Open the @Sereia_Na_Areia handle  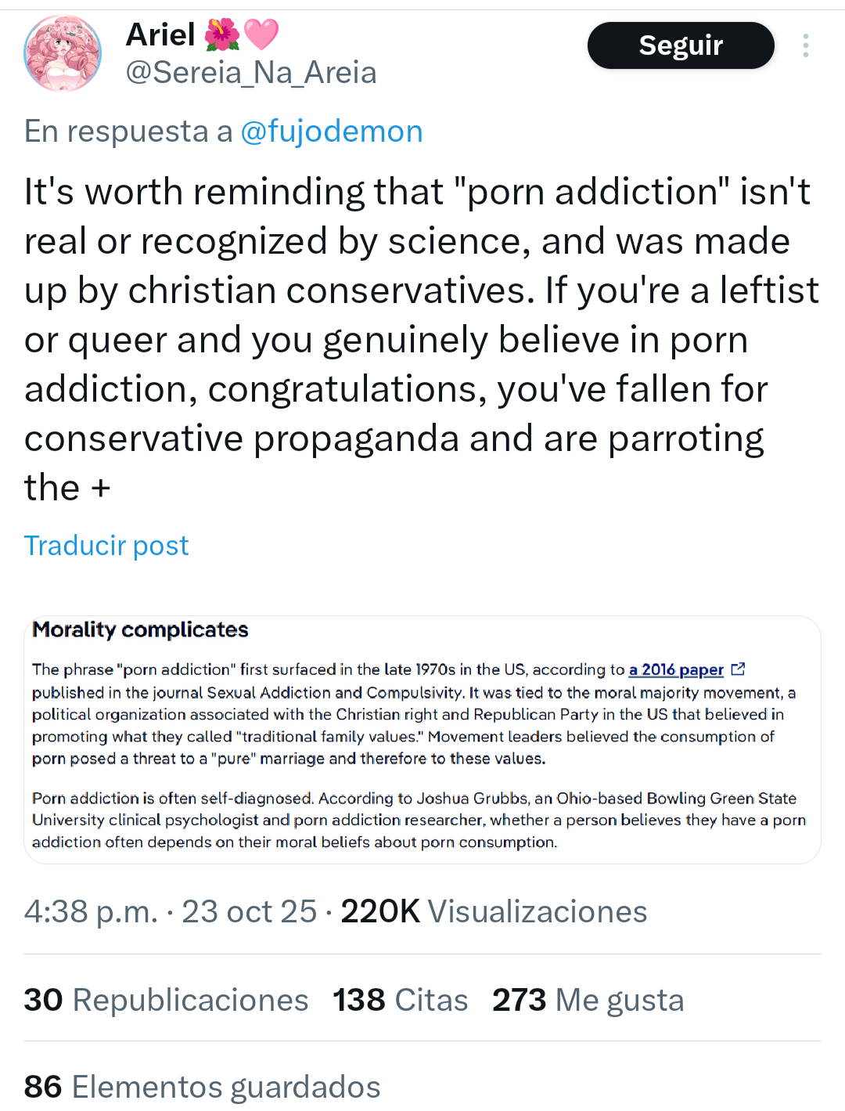tap(251, 73)
